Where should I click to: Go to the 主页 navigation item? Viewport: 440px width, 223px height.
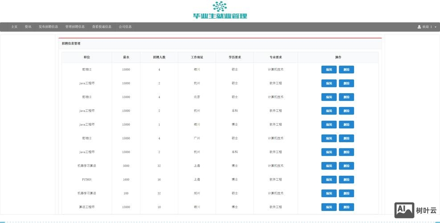click(x=14, y=27)
